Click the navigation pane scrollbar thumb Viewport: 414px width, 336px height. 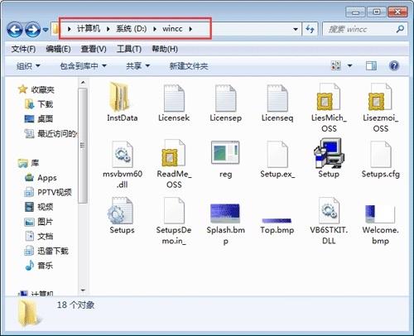click(x=83, y=146)
